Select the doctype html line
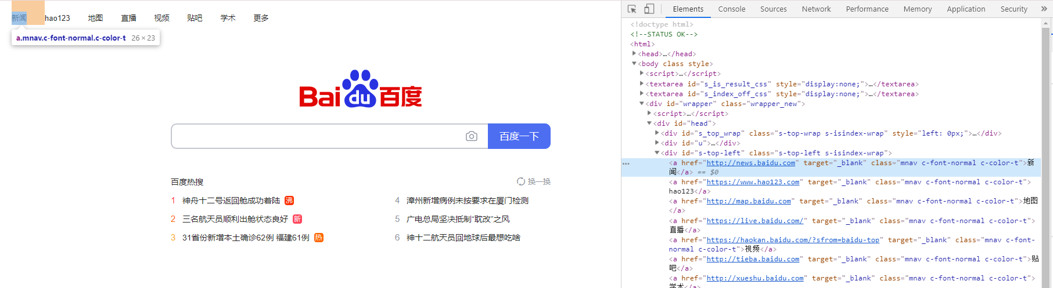This screenshot has width=1053, height=288. (662, 24)
